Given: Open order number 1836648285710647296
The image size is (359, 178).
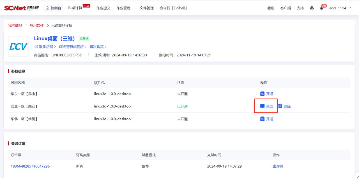Looking at the screenshot, I should pos(30,166).
